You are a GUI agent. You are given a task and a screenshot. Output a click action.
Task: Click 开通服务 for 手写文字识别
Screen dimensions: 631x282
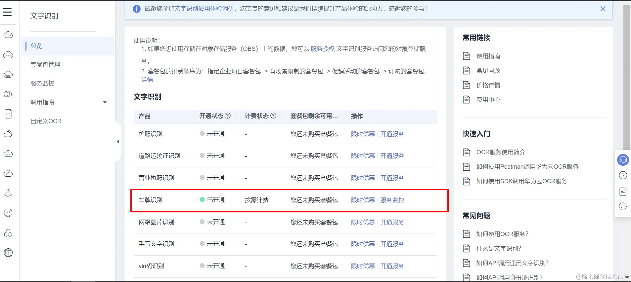click(x=392, y=244)
